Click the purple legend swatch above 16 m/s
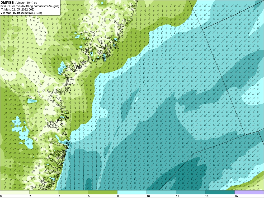 249,192
